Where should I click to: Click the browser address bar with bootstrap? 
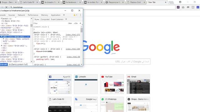point(92,7)
